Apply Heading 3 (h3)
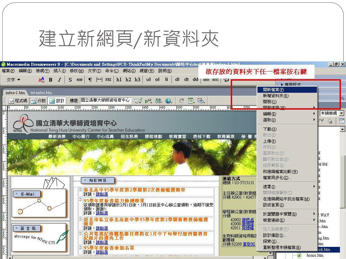Screen dimensions: 346x259 coord(138,80)
